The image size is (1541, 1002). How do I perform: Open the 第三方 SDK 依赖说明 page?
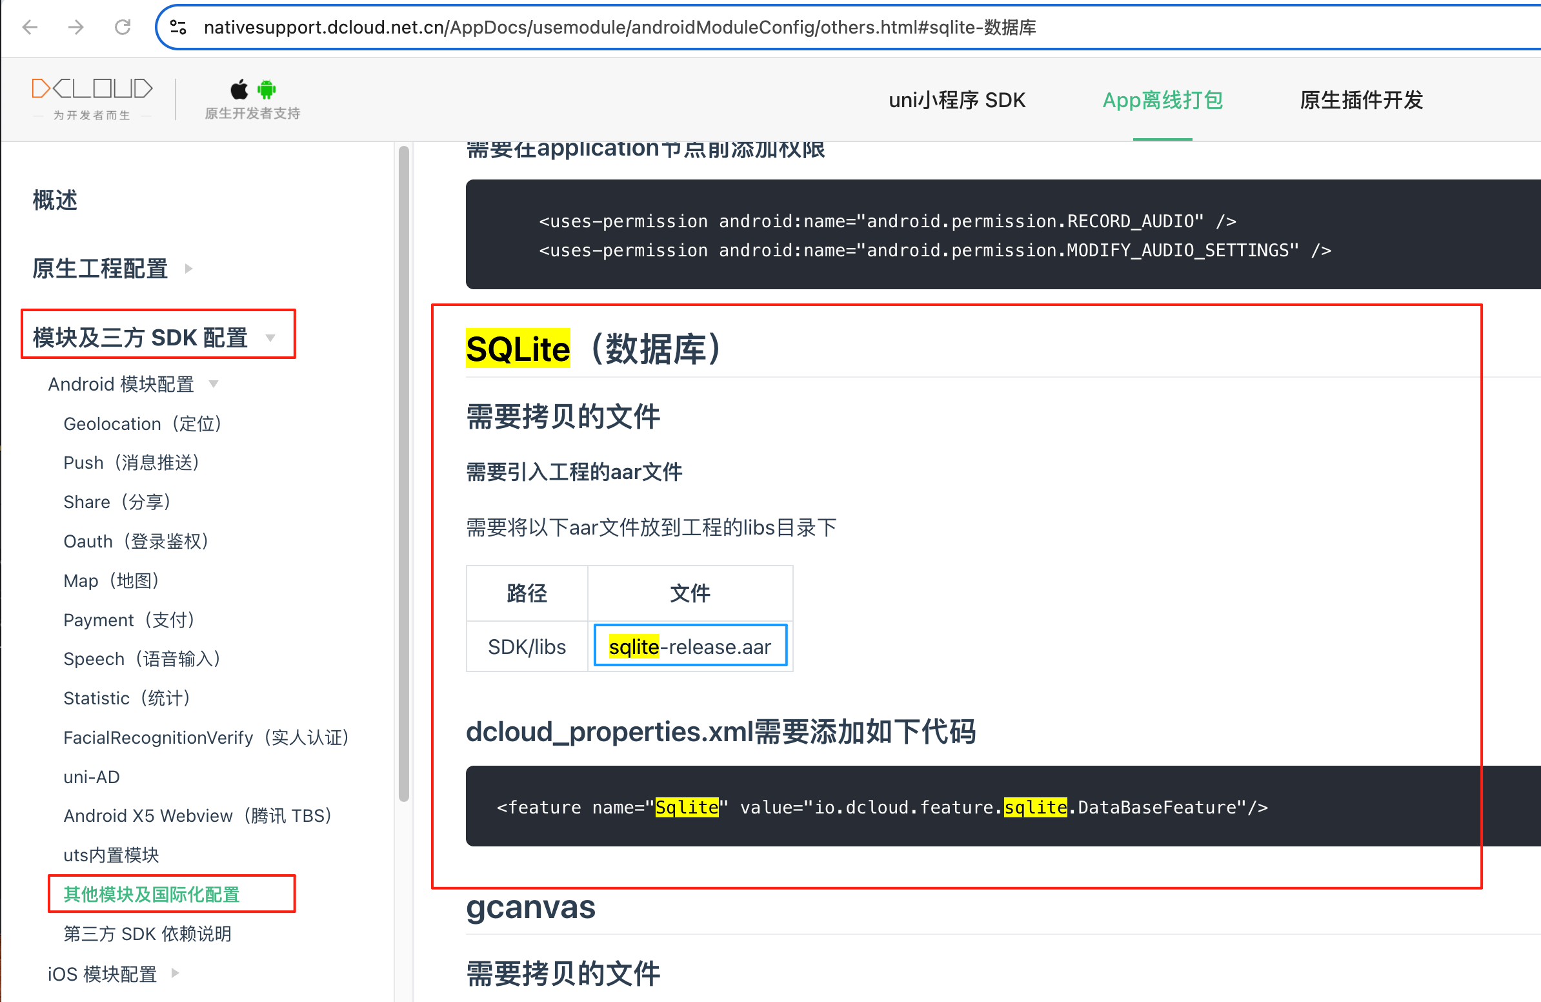pos(148,934)
